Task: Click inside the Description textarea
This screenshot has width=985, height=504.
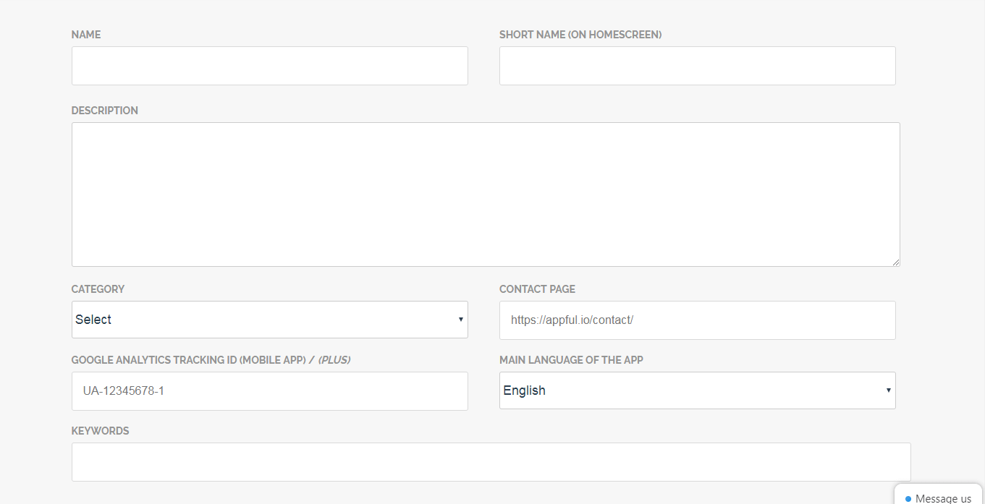Action: coord(485,193)
